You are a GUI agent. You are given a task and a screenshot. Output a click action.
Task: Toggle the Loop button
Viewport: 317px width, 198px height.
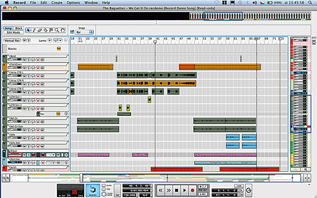click(239, 186)
